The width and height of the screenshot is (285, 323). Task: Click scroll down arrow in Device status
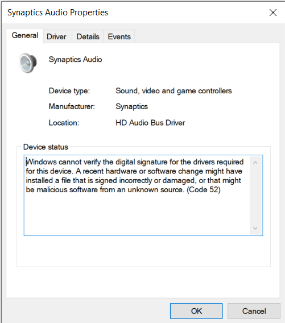(255, 228)
